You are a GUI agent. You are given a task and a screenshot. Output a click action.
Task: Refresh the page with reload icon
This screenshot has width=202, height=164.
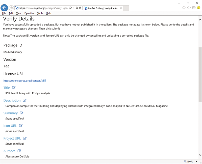click(x=80, y=8)
